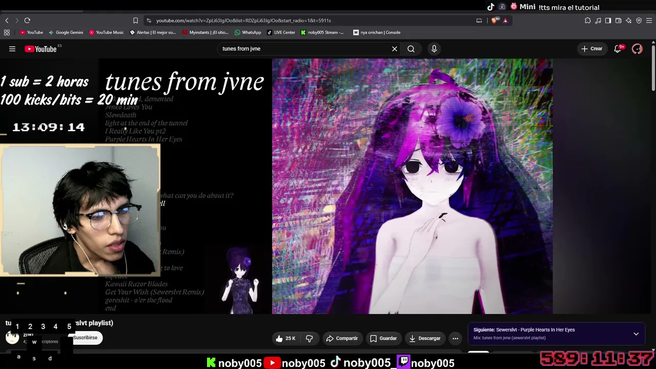Open the Google Gemini bookmark
This screenshot has height=369, width=656.
pyautogui.click(x=66, y=32)
